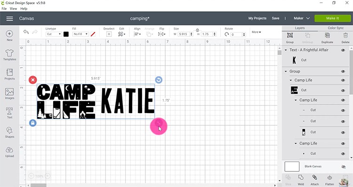Viewport: 353px width, 187px height.
Task: Expand the More options dropdown
Action: click(256, 32)
